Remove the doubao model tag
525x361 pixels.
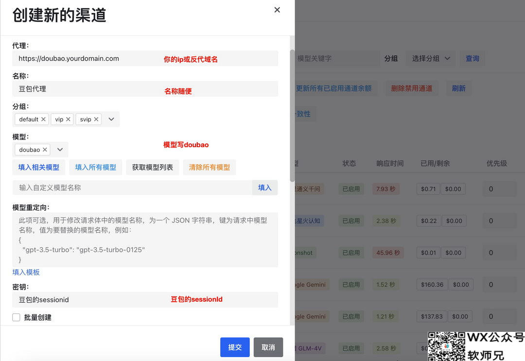coord(45,150)
